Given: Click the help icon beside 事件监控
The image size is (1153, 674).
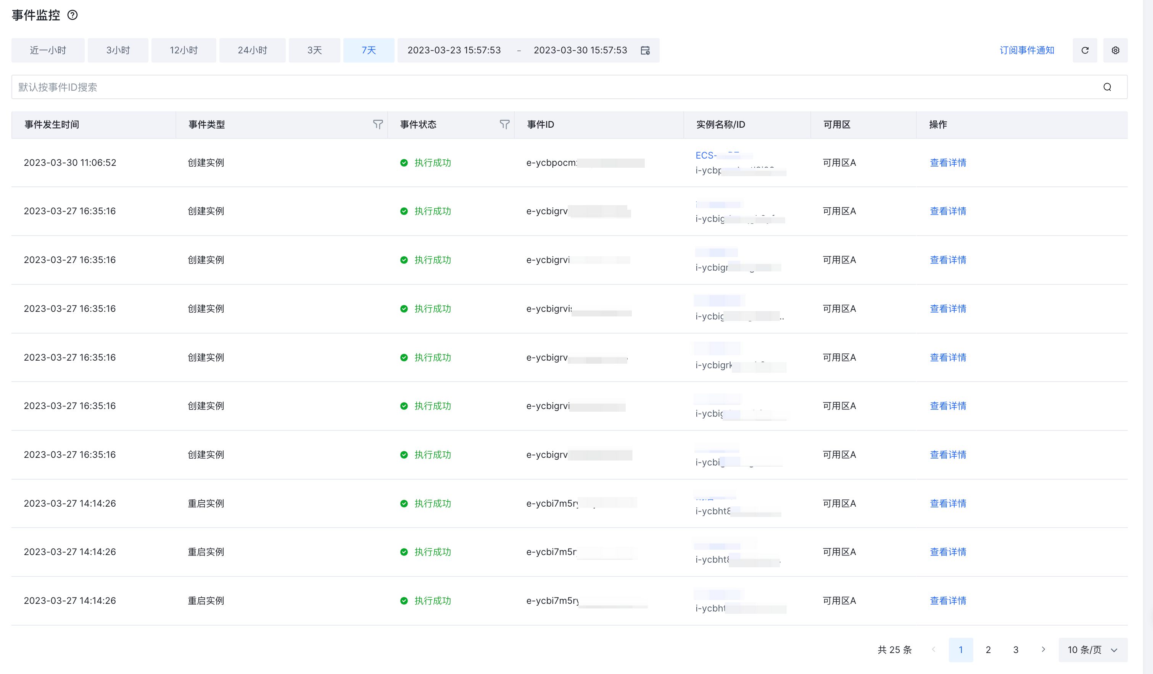Looking at the screenshot, I should [72, 15].
